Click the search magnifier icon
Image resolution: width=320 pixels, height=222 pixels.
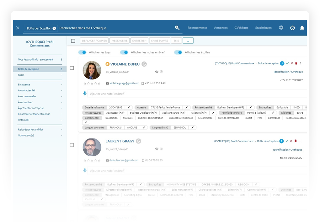coord(177,28)
